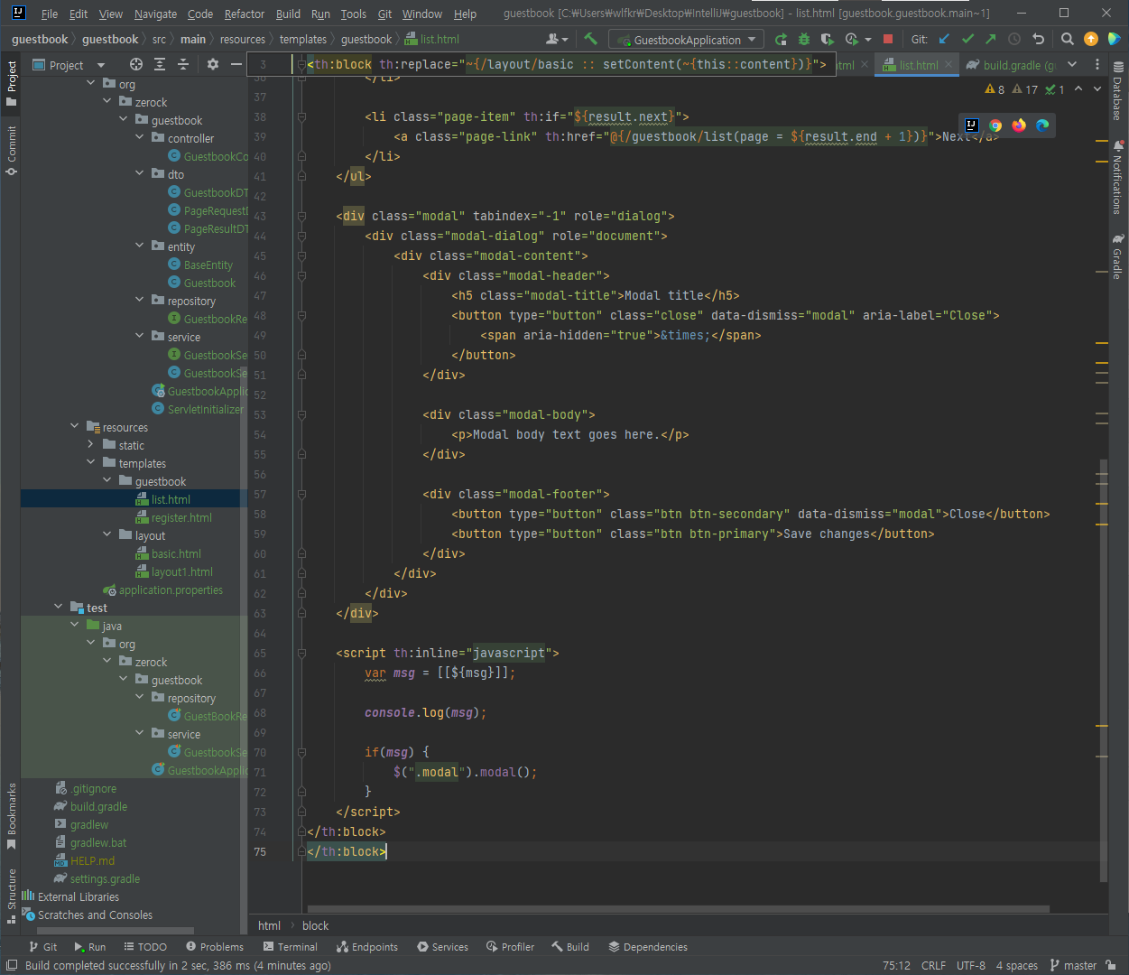Open the File menu
This screenshot has width=1129, height=975.
[50, 14]
